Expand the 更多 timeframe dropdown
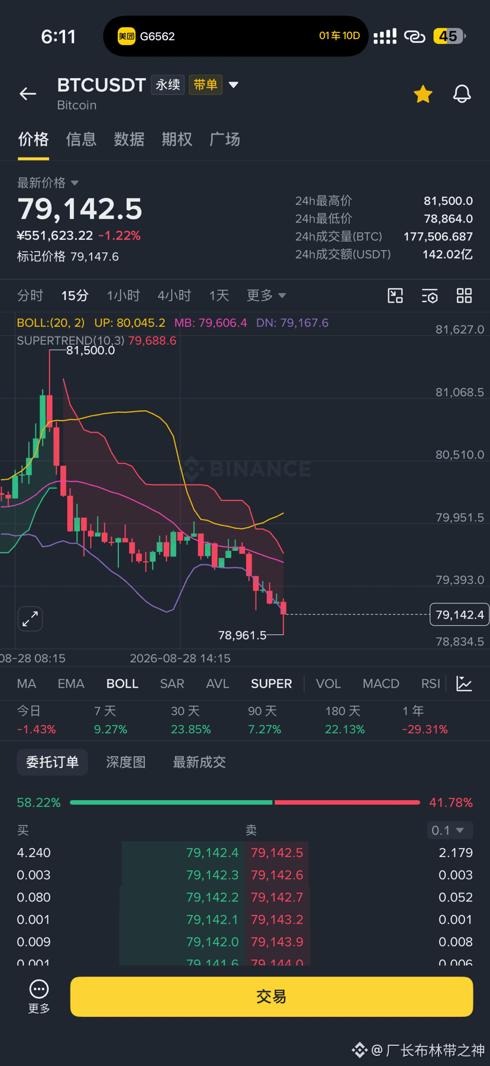 (266, 296)
